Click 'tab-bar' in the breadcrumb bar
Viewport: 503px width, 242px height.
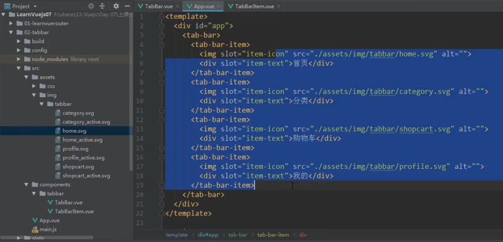(238, 235)
